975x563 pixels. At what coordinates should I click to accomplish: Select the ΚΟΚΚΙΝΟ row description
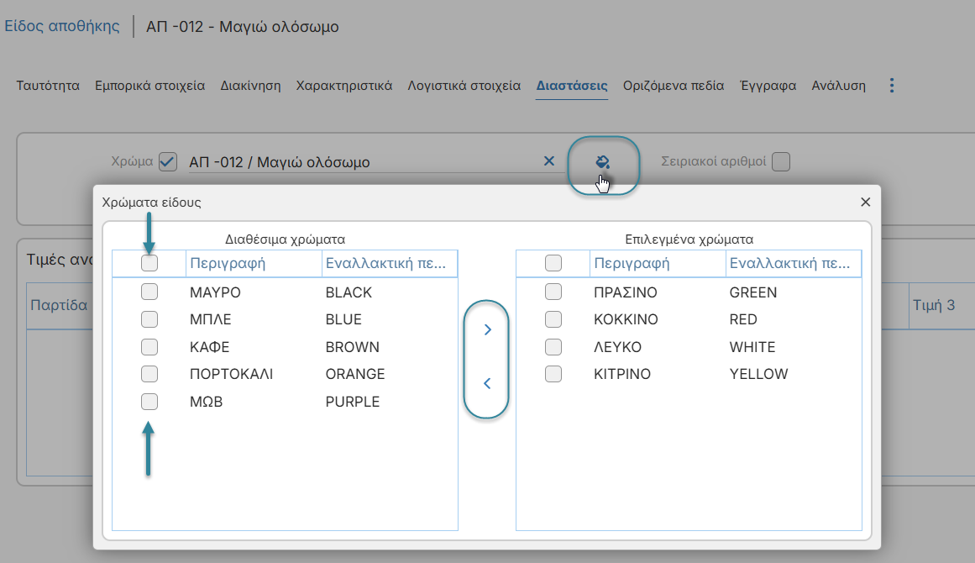click(x=626, y=320)
